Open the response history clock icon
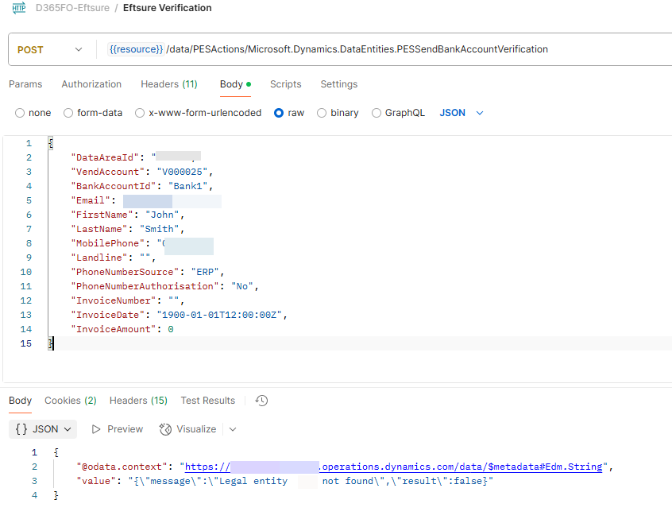 (x=261, y=401)
